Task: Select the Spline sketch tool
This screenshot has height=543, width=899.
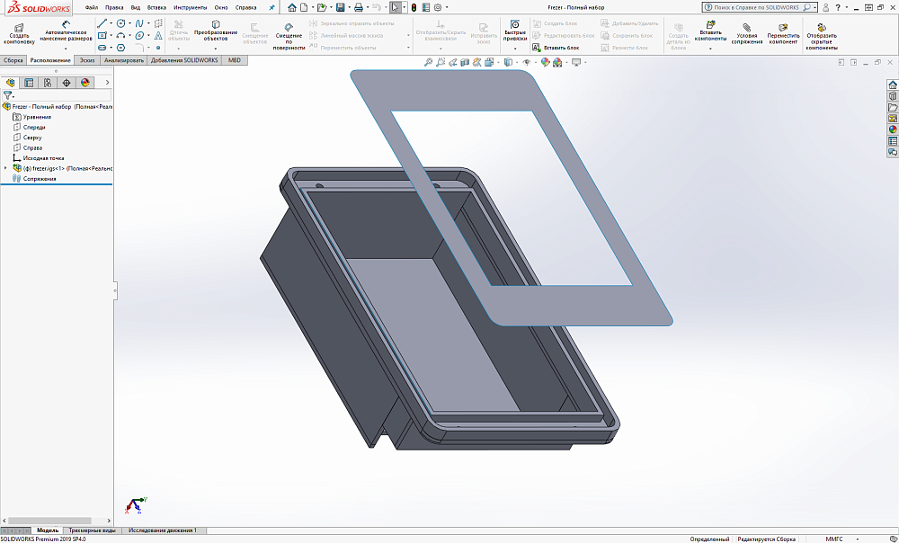Action: coord(139,23)
